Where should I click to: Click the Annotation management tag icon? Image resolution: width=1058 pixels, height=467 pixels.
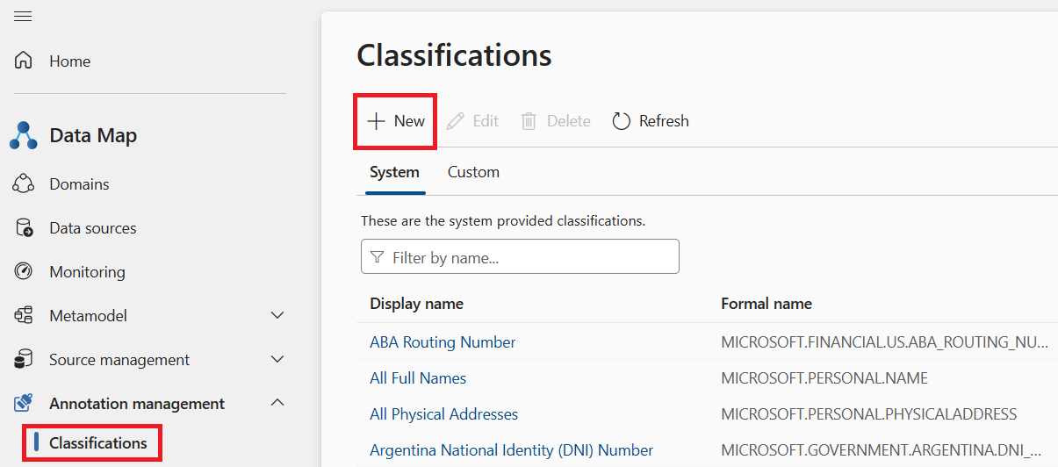click(x=24, y=403)
